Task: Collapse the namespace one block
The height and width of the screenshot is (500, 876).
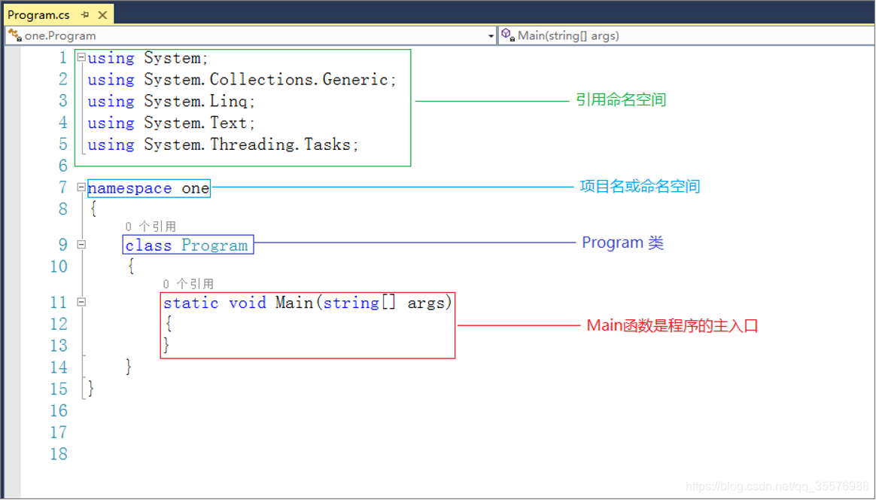Action: click(x=81, y=187)
